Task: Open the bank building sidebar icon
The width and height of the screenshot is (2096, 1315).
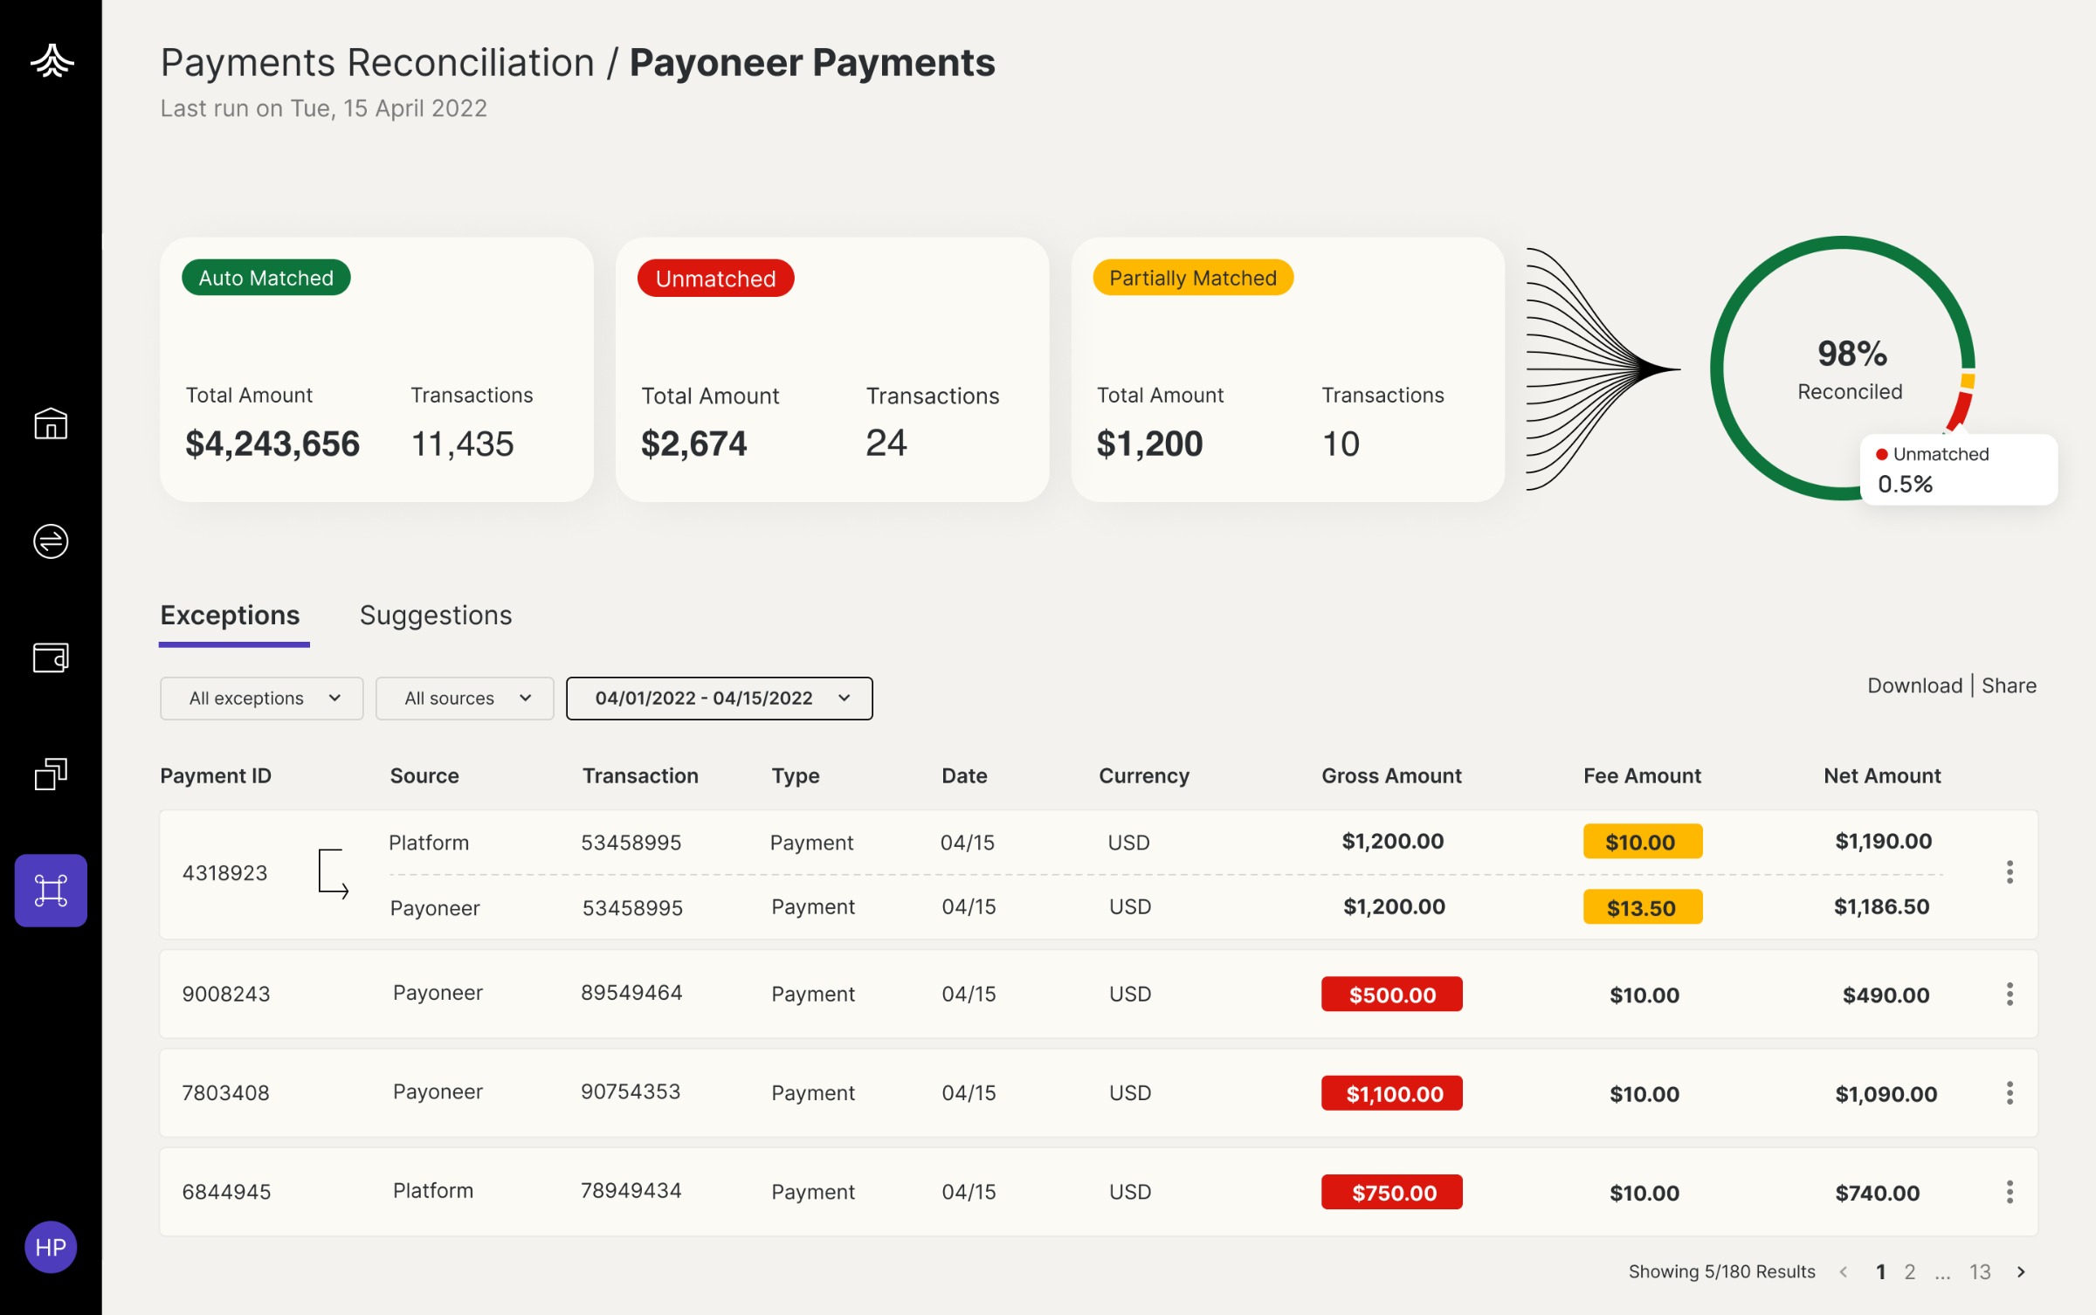Action: (51, 423)
